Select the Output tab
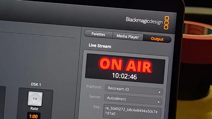The image size is (212, 119). (x=157, y=39)
